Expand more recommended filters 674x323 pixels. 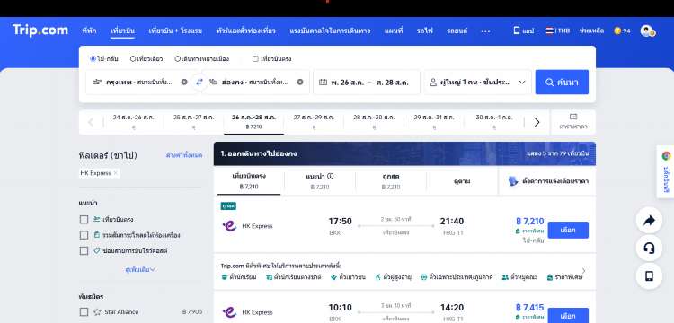tap(140, 269)
